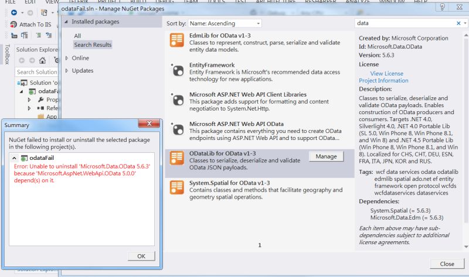Select System.Spatial for OData v1-3 package
The height and width of the screenshot is (277, 469).
click(260, 190)
